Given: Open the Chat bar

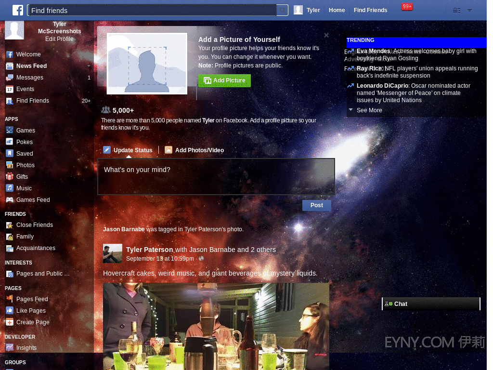Looking at the screenshot, I should click(x=431, y=304).
